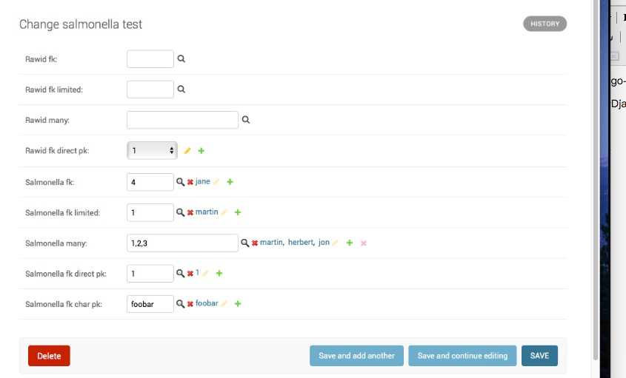Screen dimensions: 626x378
Task: Click the SAVE button
Action: pos(539,356)
